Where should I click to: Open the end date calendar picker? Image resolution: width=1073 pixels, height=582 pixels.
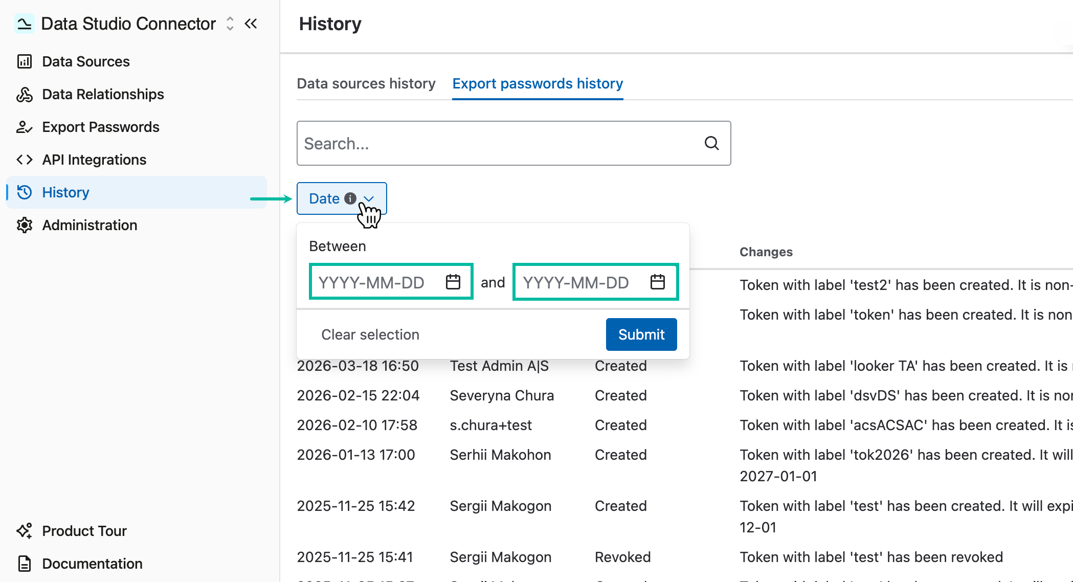click(658, 282)
